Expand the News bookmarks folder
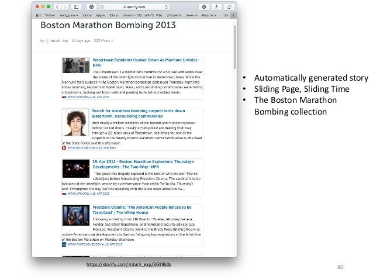Viewport: 373px width, 280px height. point(192,15)
